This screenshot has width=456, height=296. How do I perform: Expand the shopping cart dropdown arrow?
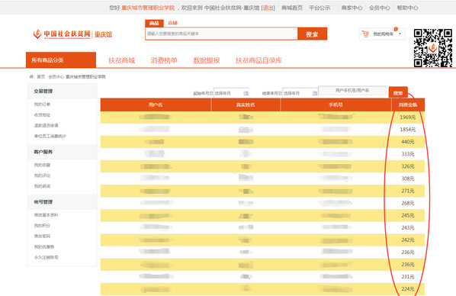(x=400, y=34)
